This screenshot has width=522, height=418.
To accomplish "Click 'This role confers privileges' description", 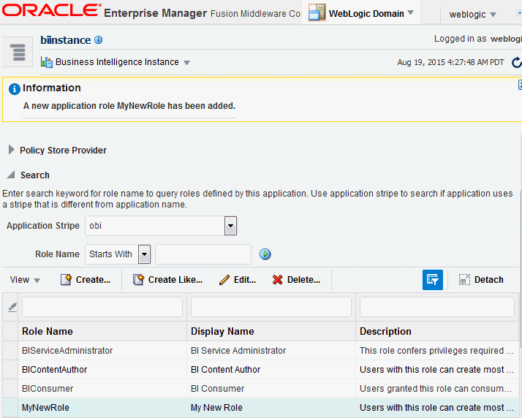I will click(436, 351).
